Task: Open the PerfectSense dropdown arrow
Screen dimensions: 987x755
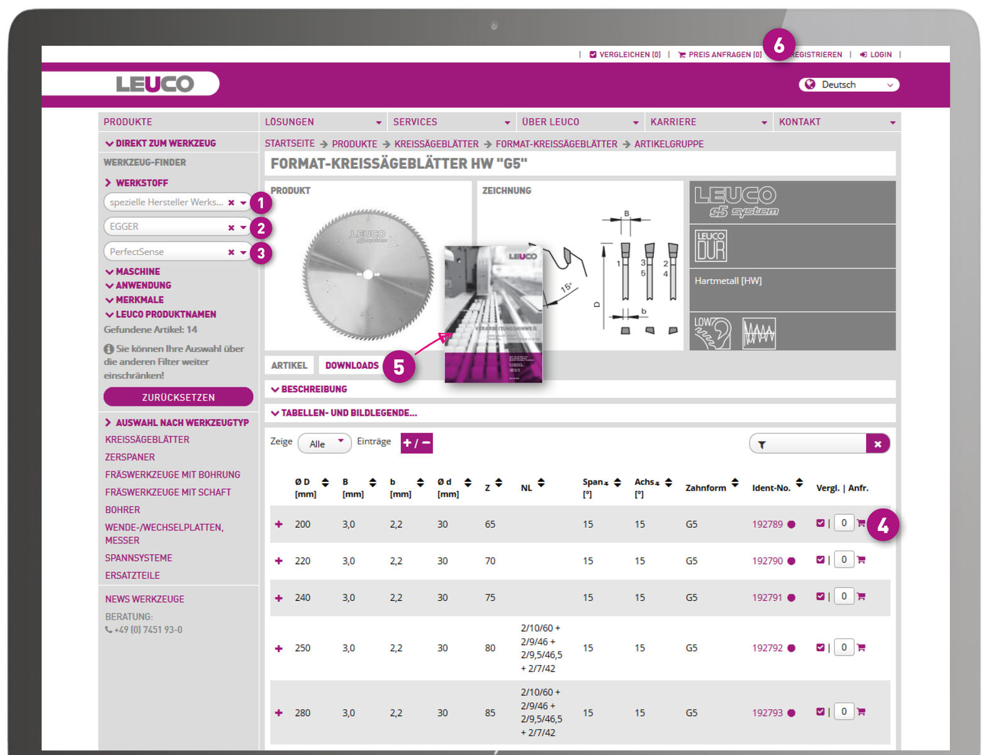Action: pos(243,252)
